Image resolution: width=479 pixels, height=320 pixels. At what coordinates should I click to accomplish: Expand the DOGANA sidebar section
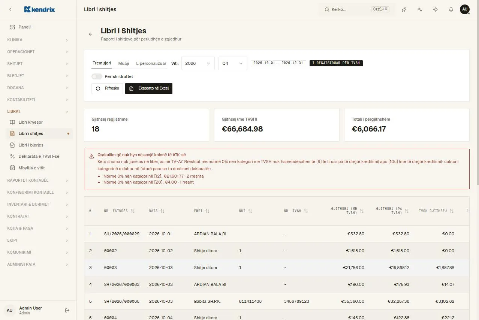coord(38,88)
